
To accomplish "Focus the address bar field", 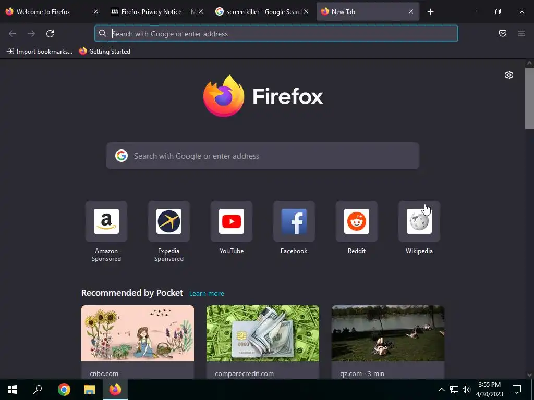I will point(276,33).
